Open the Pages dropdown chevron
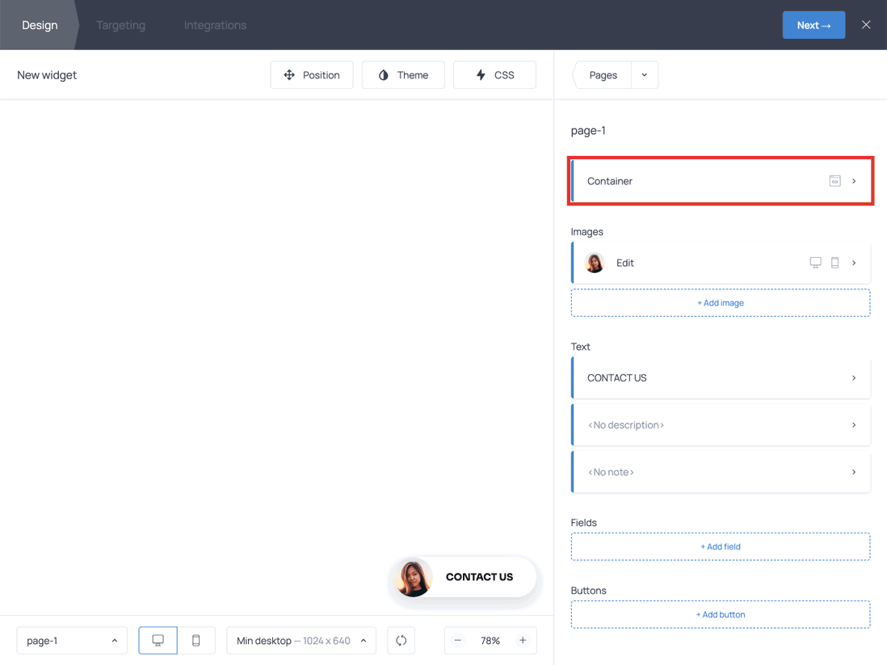 [x=644, y=74]
